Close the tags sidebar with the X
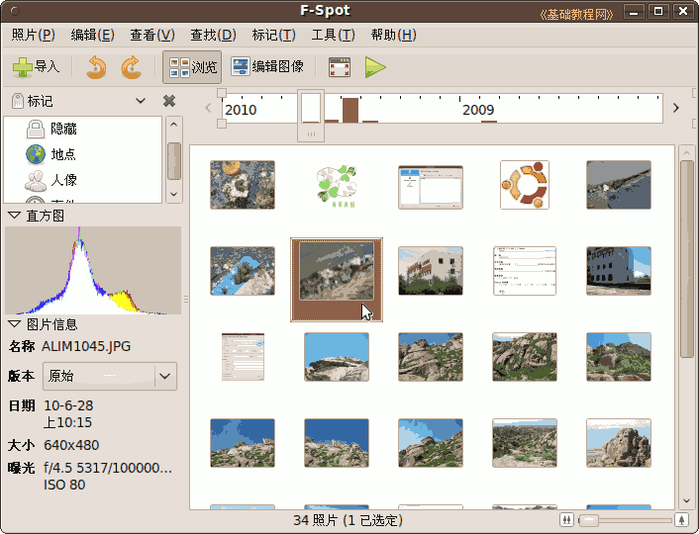The height and width of the screenshot is (534, 699). point(169,101)
